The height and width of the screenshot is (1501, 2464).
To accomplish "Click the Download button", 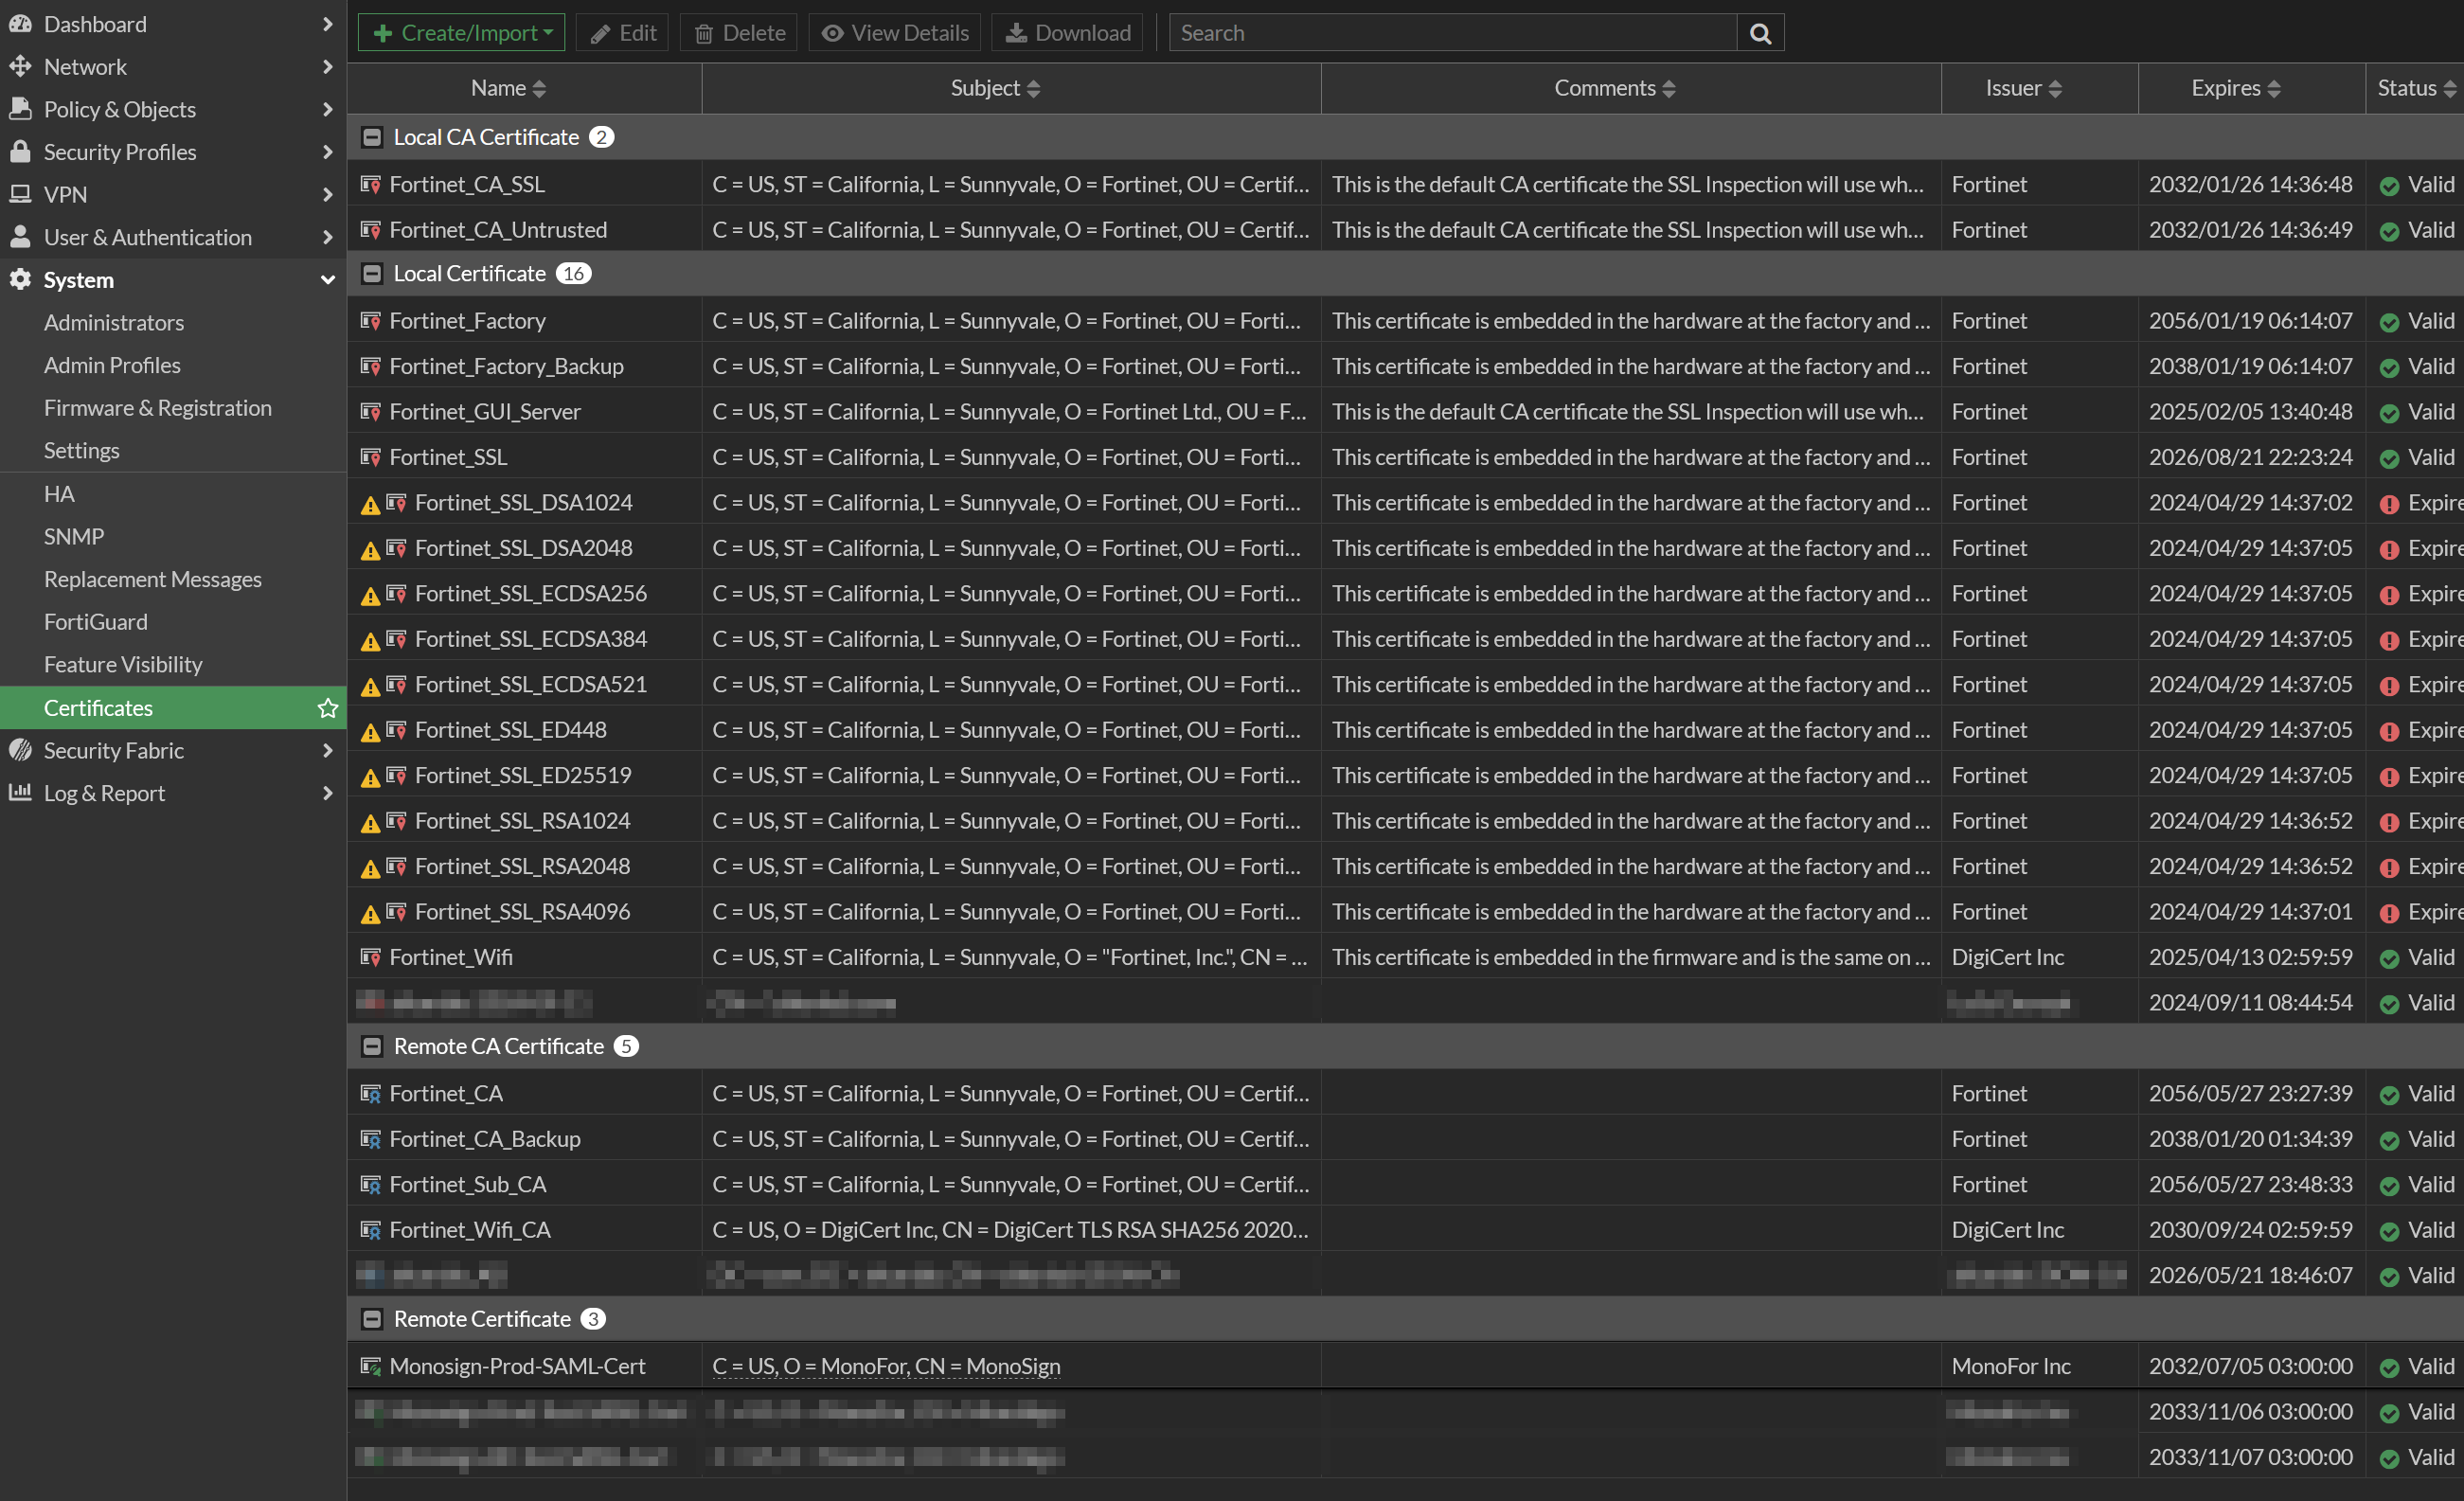I will (x=1067, y=33).
